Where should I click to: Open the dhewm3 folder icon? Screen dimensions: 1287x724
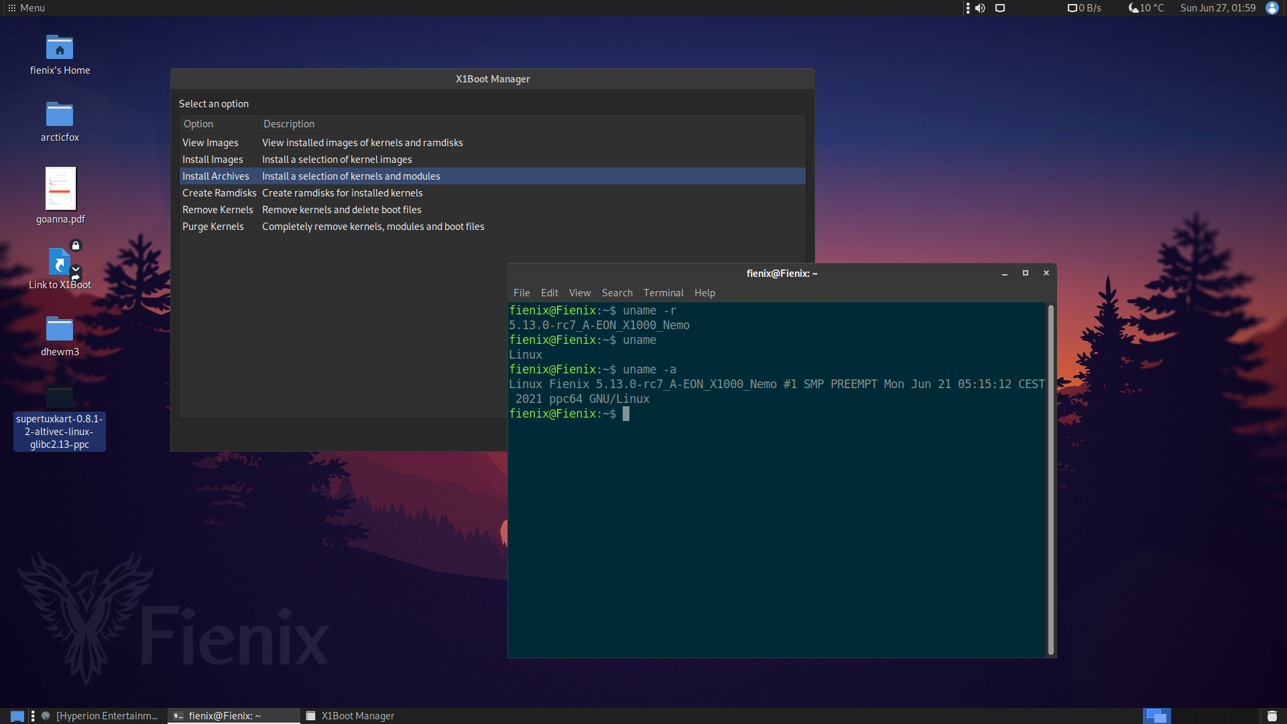(x=60, y=329)
